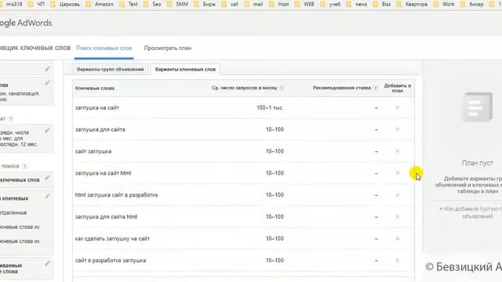Open the mail bookmarks folder

tap(253, 4)
